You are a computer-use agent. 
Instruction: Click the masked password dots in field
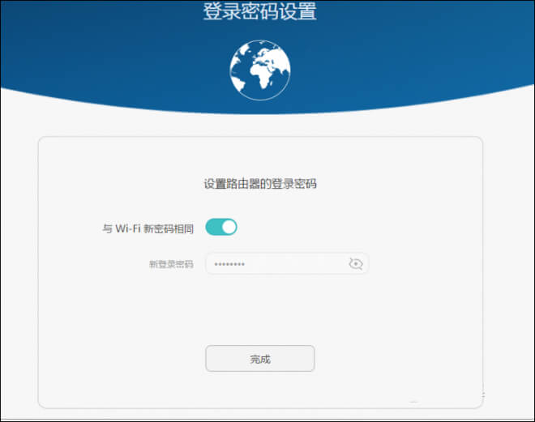229,264
